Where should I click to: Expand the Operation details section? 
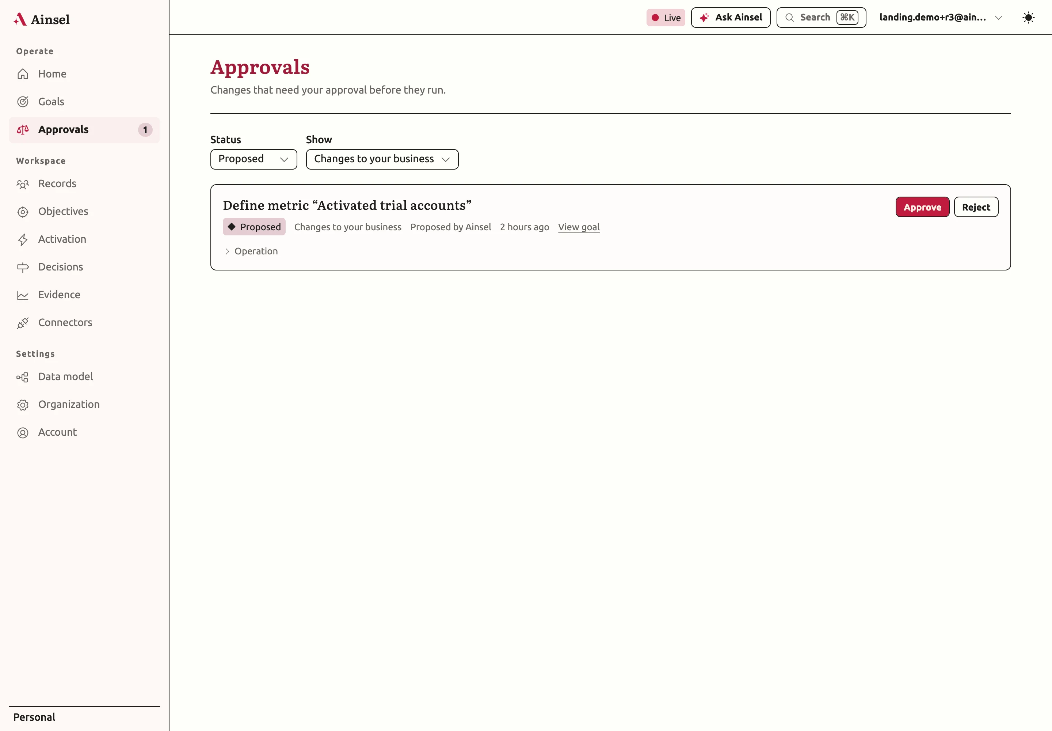pos(251,251)
